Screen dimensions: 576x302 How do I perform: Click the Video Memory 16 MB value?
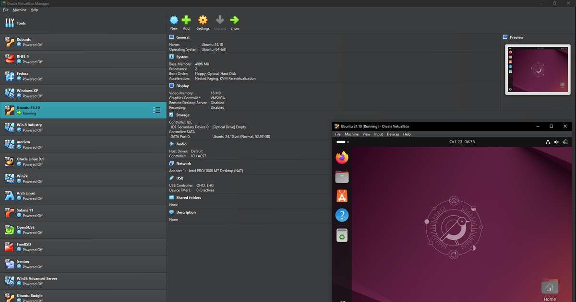216,93
